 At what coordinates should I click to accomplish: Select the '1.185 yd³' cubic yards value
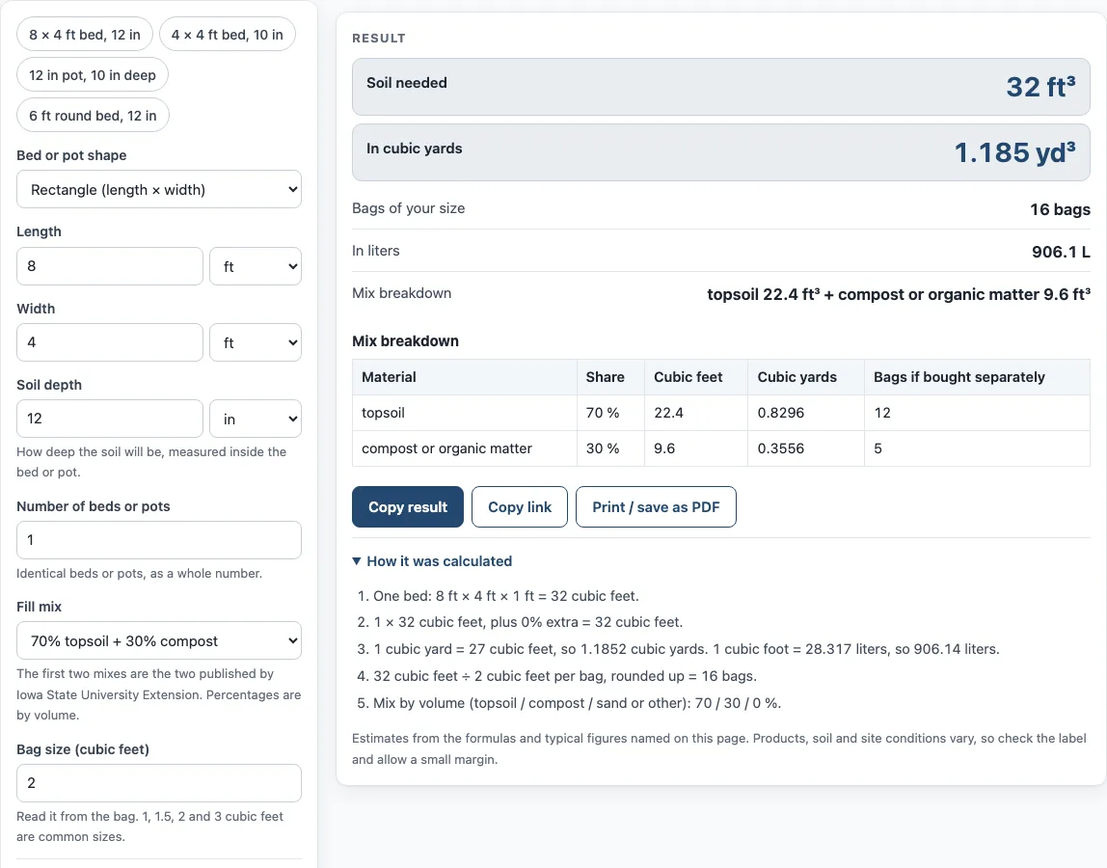(x=1015, y=152)
